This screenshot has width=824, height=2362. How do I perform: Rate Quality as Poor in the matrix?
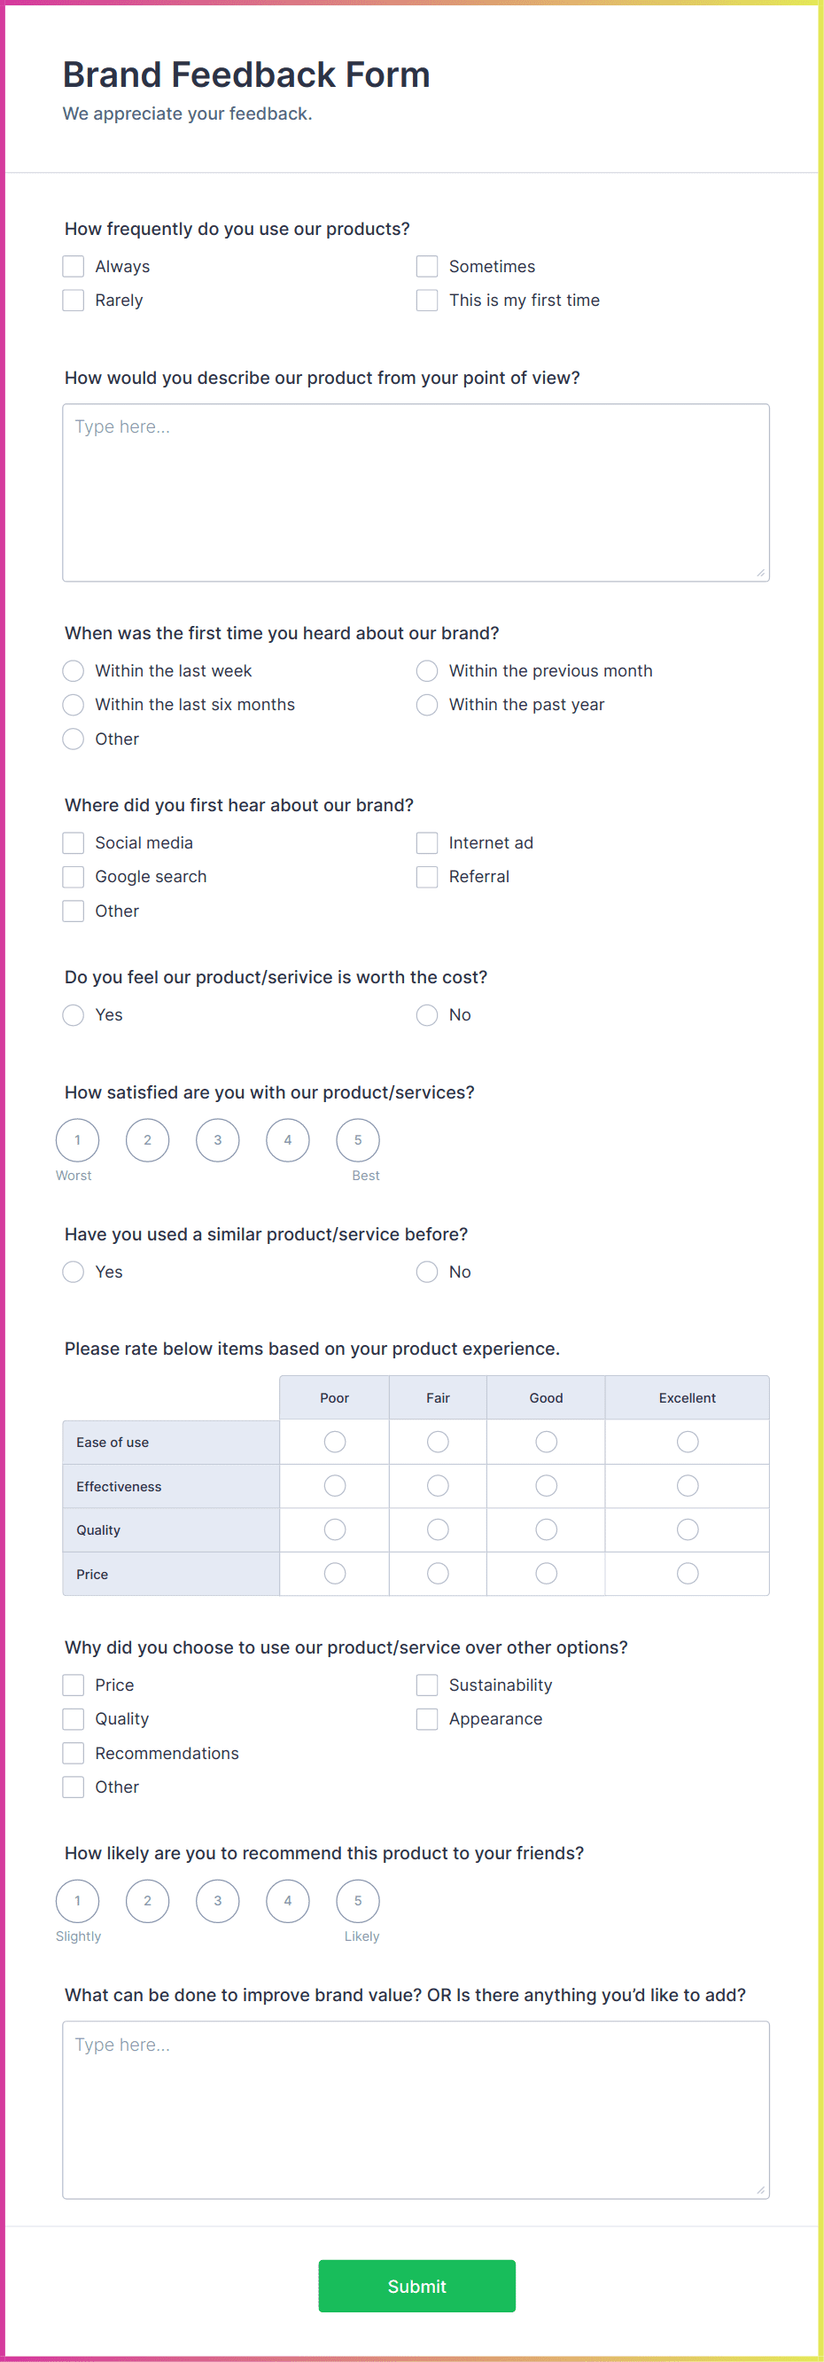click(x=334, y=1529)
